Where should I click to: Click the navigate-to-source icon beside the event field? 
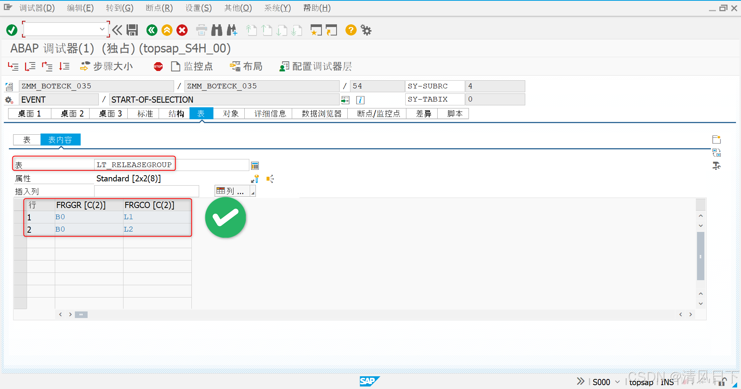point(345,100)
